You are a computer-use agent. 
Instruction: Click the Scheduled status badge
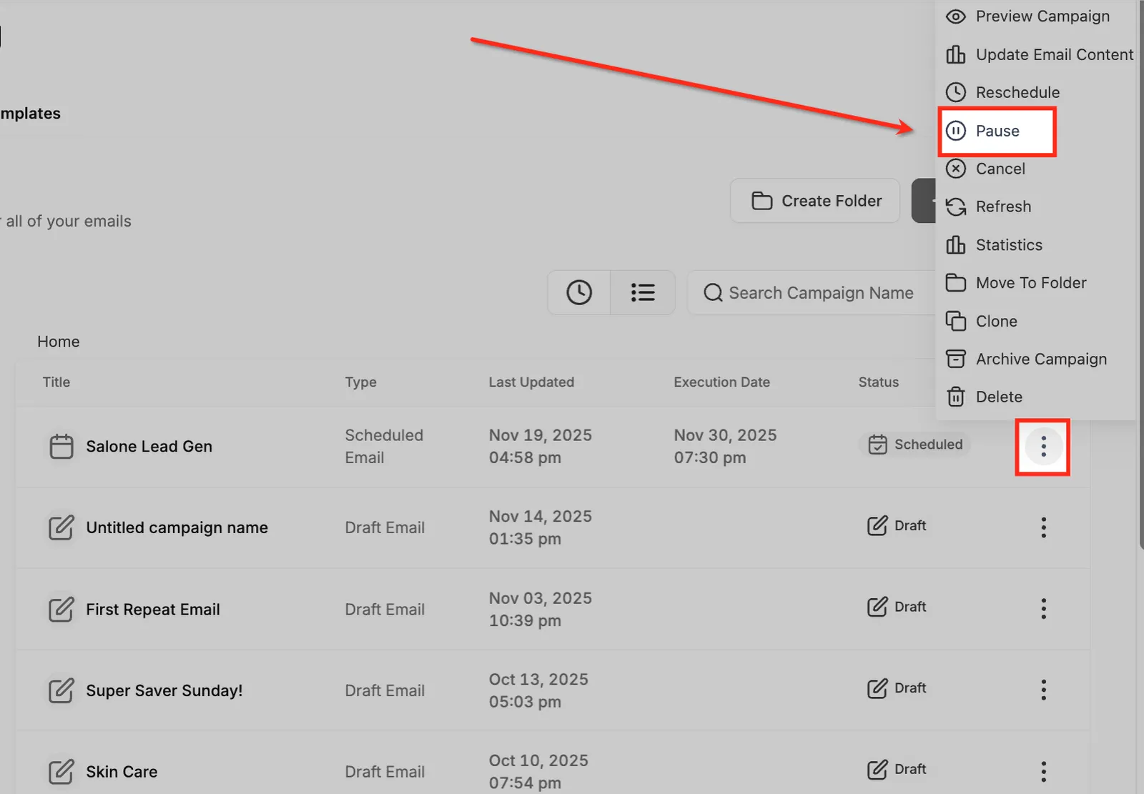pyautogui.click(x=914, y=445)
